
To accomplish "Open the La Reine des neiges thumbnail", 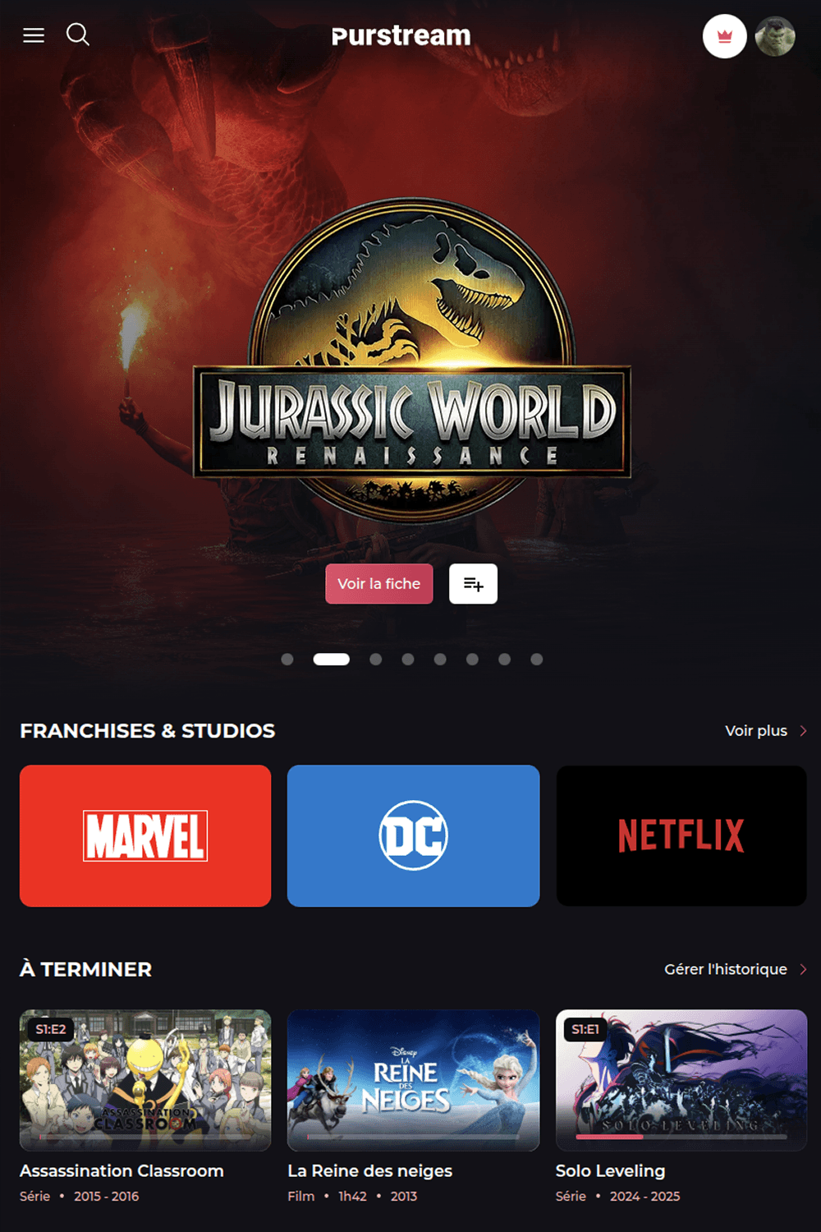I will 414,1080.
